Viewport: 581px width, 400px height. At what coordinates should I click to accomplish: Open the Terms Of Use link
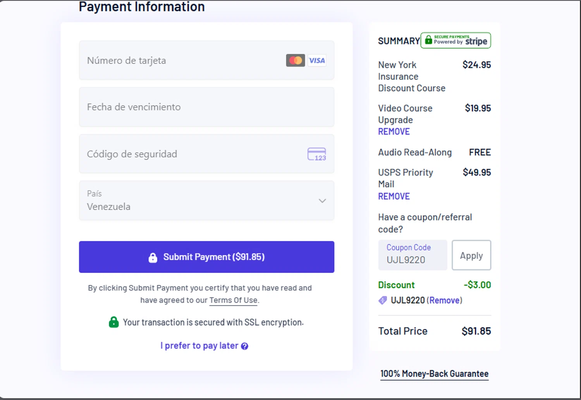(x=233, y=300)
